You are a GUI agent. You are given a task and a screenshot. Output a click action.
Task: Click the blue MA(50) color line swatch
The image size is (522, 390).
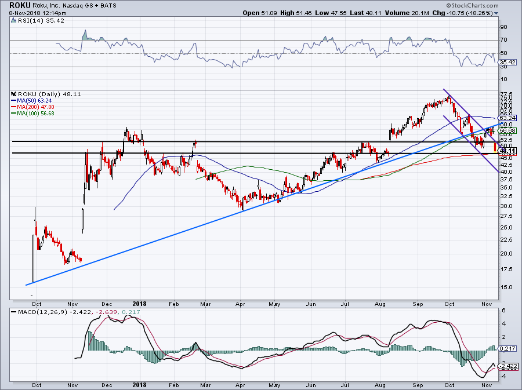[14, 101]
